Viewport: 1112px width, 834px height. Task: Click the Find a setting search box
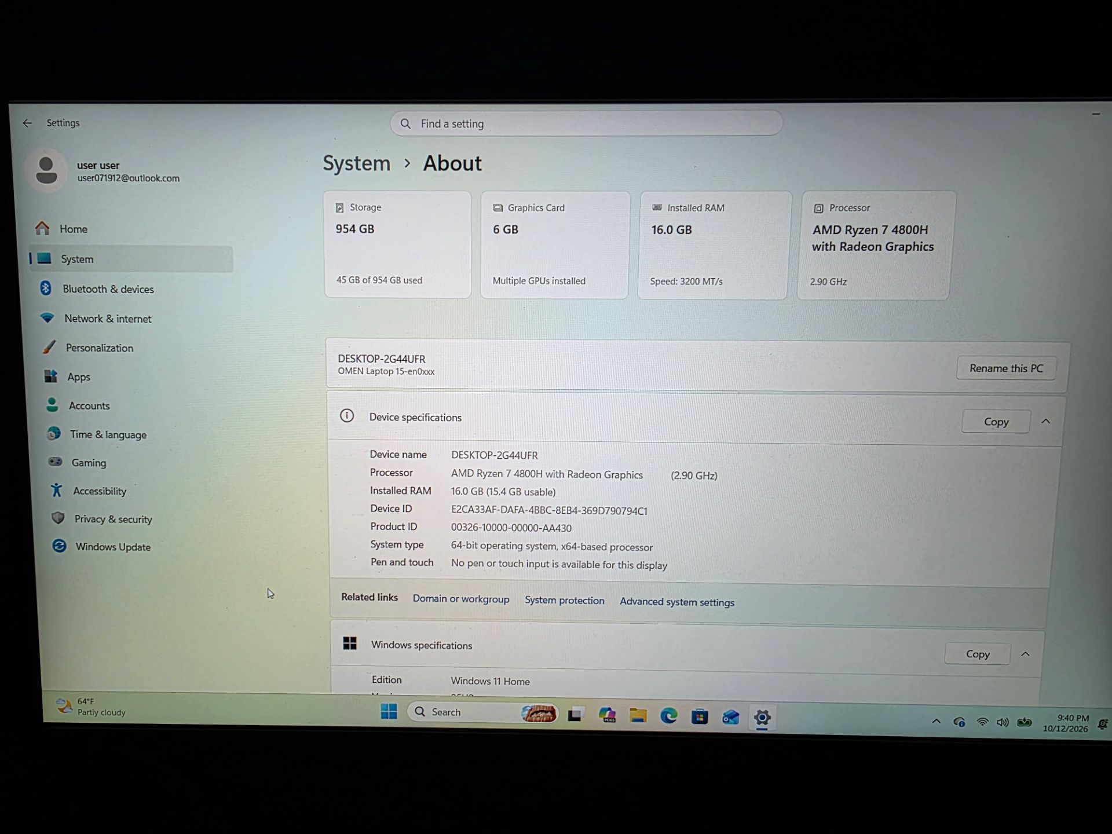point(586,123)
